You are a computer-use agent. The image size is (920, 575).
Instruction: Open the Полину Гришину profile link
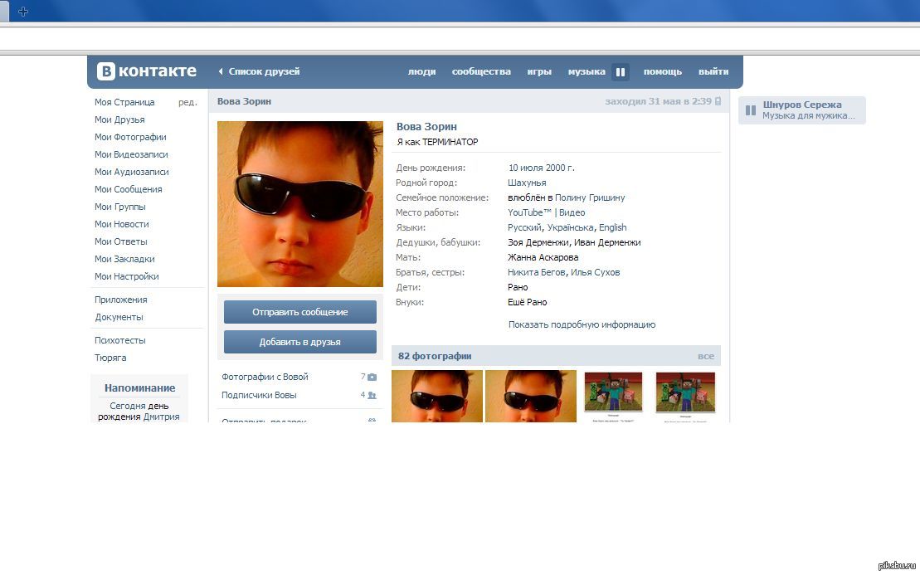click(590, 197)
